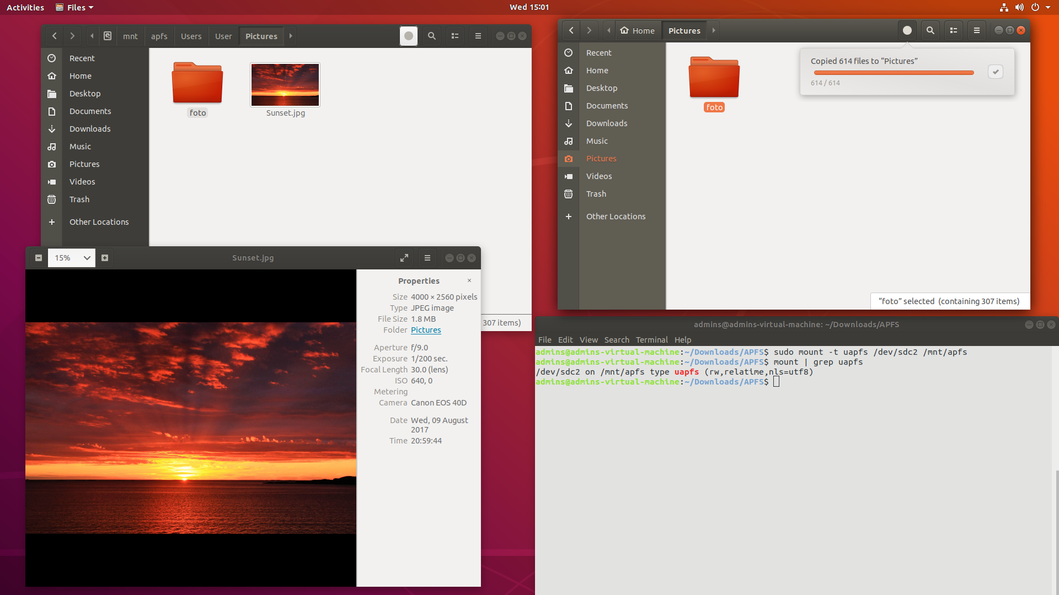
Task: Click the zoom out minus button in image viewer
Action: point(39,258)
